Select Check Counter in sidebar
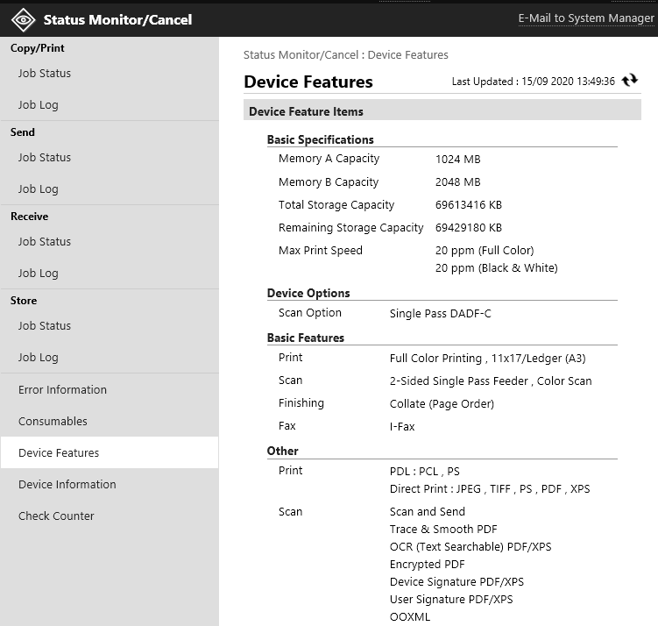658x626 pixels. point(56,516)
